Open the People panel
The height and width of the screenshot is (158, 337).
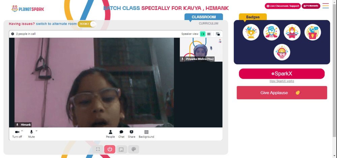click(110, 134)
